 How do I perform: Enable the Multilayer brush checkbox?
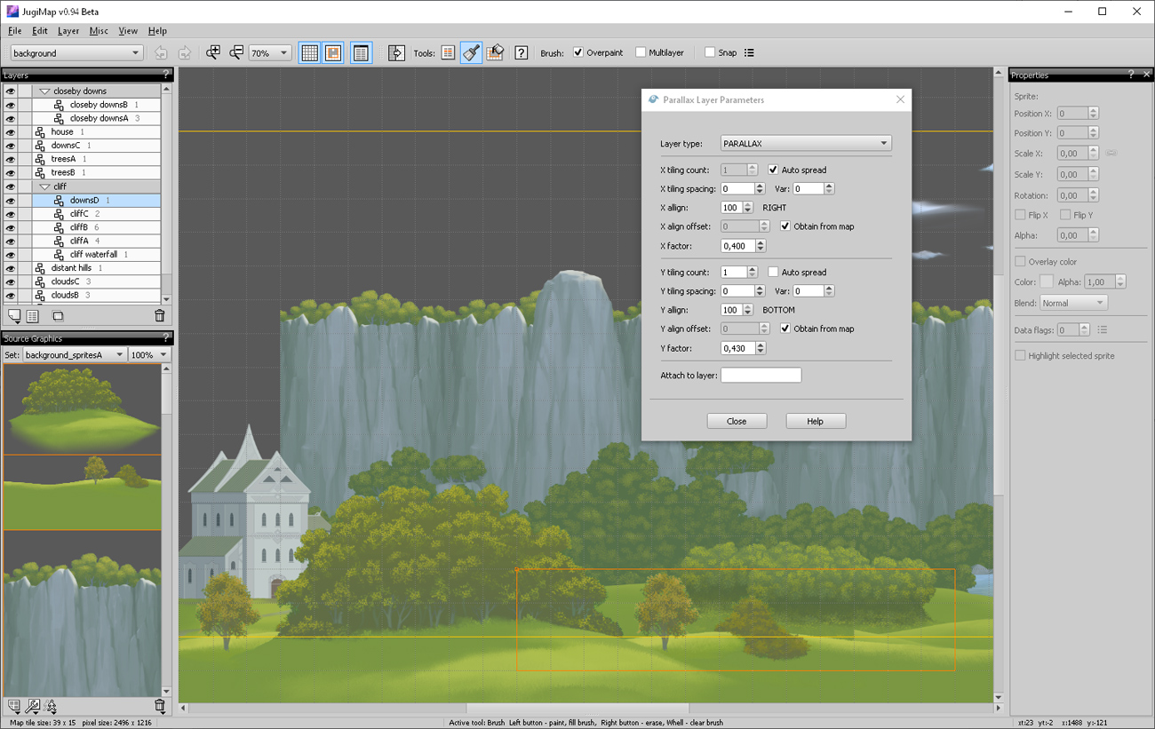tap(641, 53)
